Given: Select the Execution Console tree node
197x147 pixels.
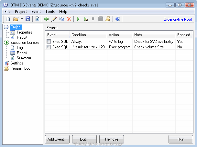Looking at the screenshot, I should [x=25, y=43].
